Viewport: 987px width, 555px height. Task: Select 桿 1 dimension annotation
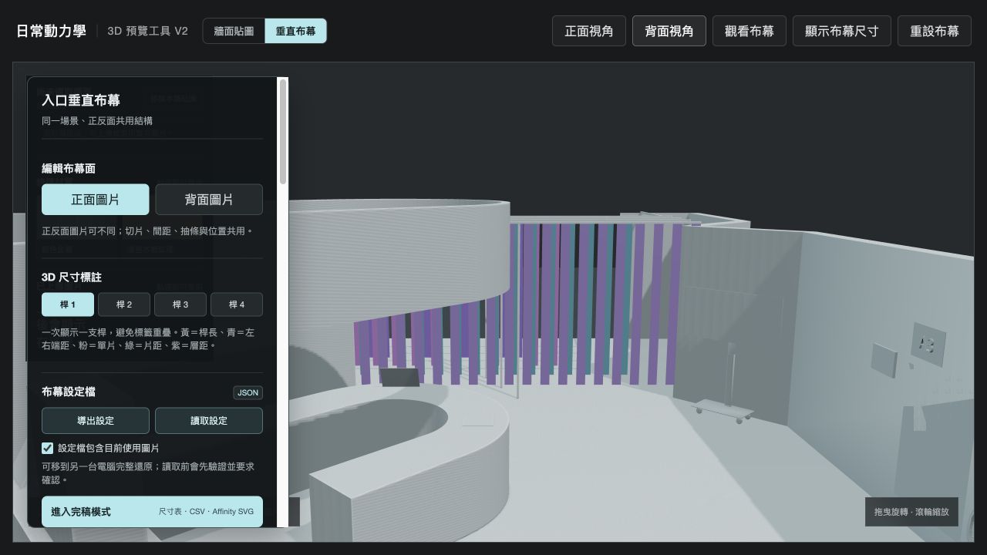tap(68, 304)
